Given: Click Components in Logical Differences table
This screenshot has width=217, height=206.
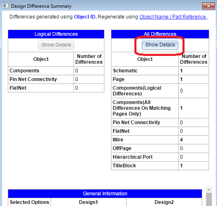Looking at the screenshot, I should (x=24, y=71).
